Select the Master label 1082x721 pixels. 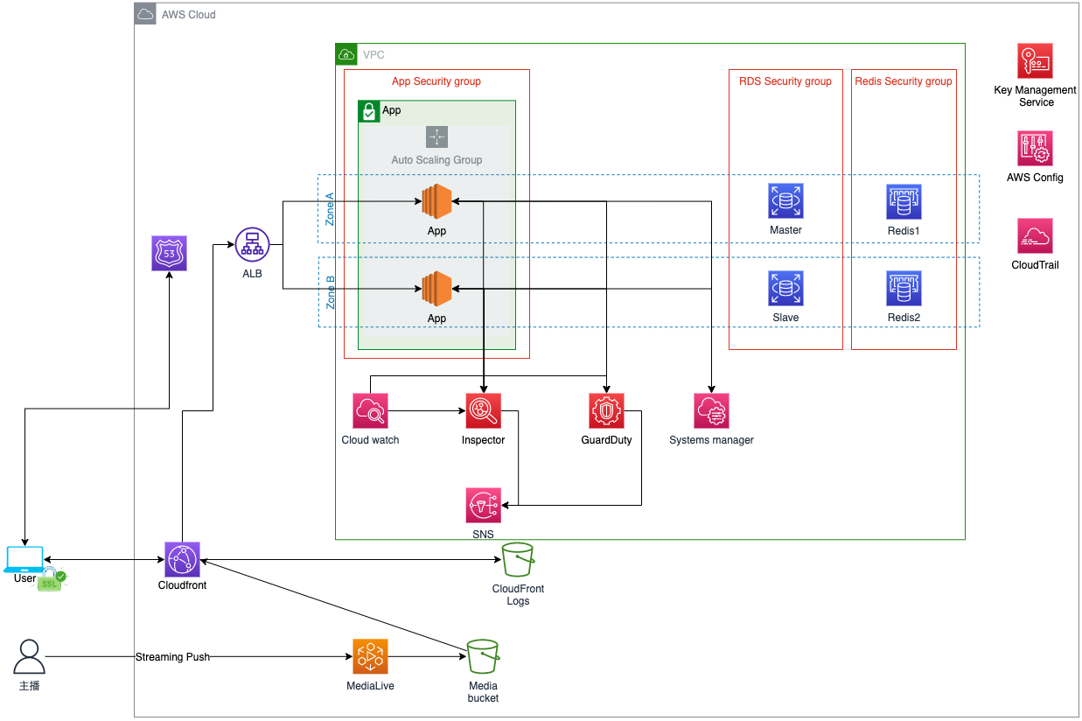click(785, 230)
